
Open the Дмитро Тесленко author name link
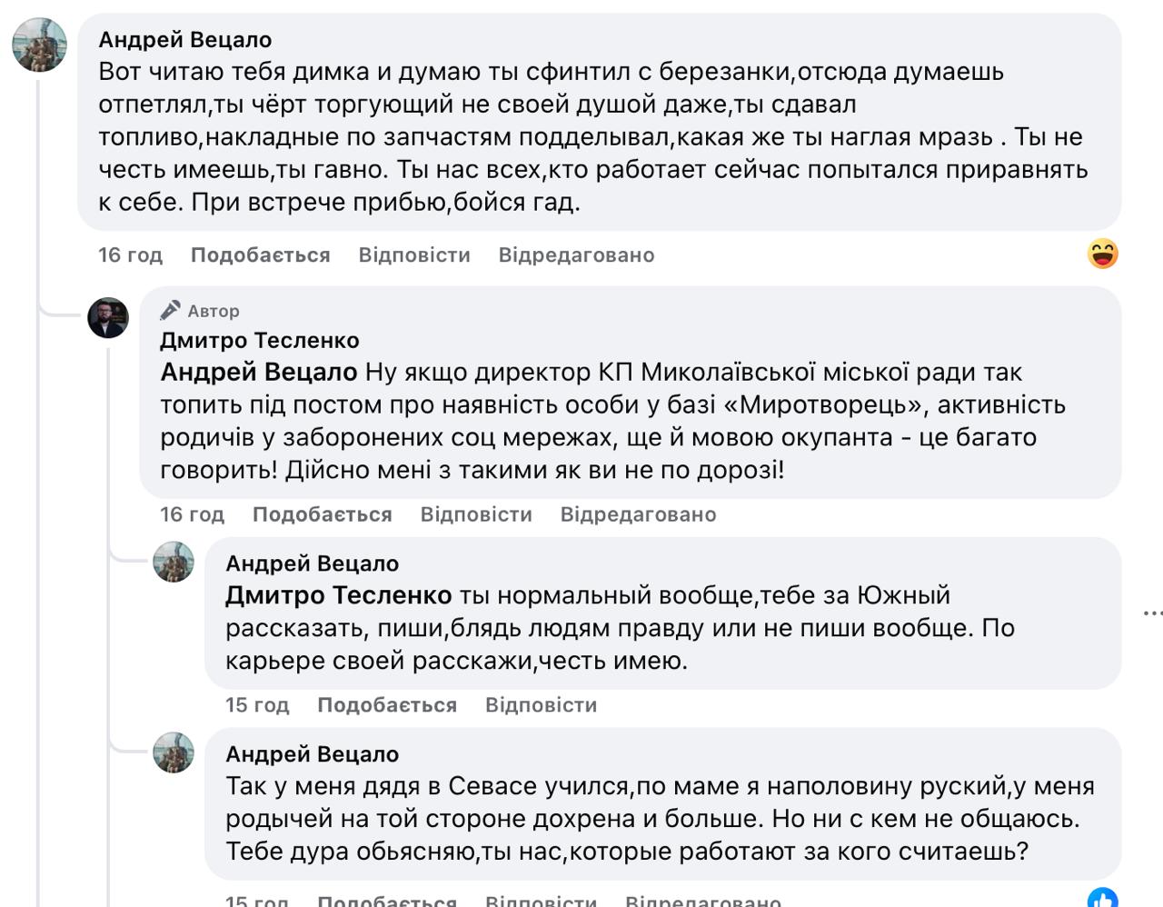point(260,341)
